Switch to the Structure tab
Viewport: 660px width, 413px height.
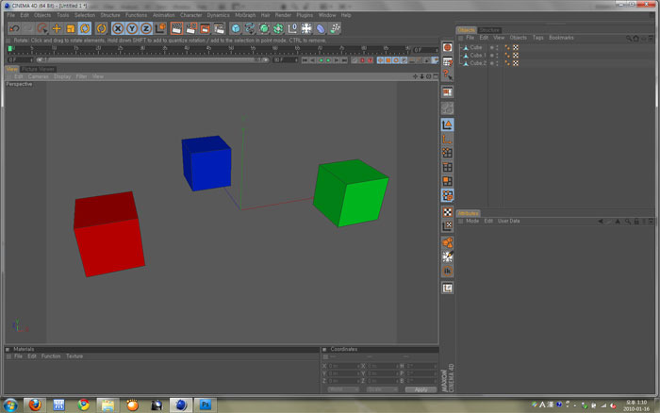coord(490,30)
